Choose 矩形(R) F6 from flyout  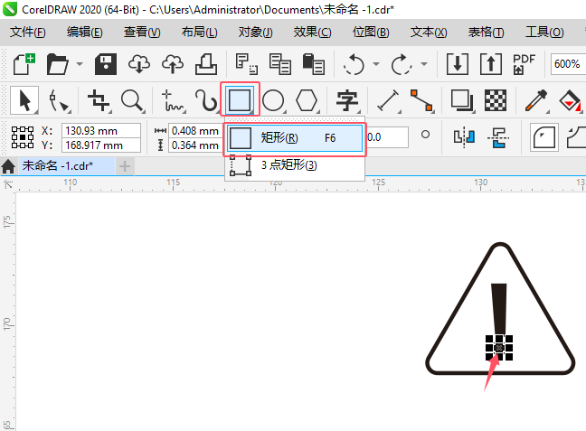[295, 138]
